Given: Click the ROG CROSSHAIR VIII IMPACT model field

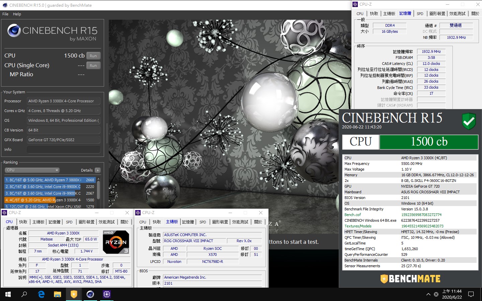Looking at the screenshot, I should click(194, 241).
